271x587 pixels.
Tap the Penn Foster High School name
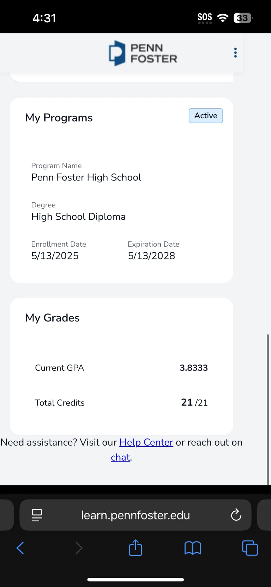pos(86,177)
